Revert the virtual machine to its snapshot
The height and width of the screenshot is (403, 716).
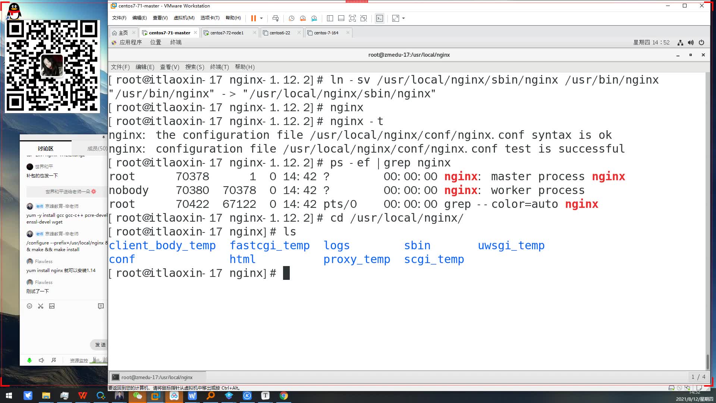coord(303,18)
